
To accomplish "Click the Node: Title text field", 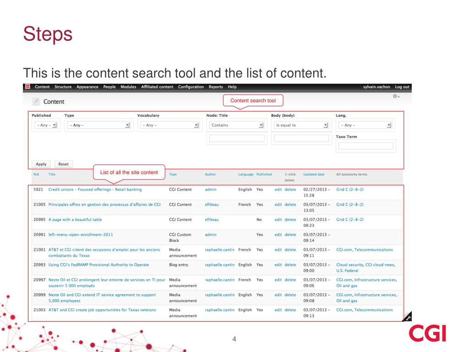I will [237, 138].
